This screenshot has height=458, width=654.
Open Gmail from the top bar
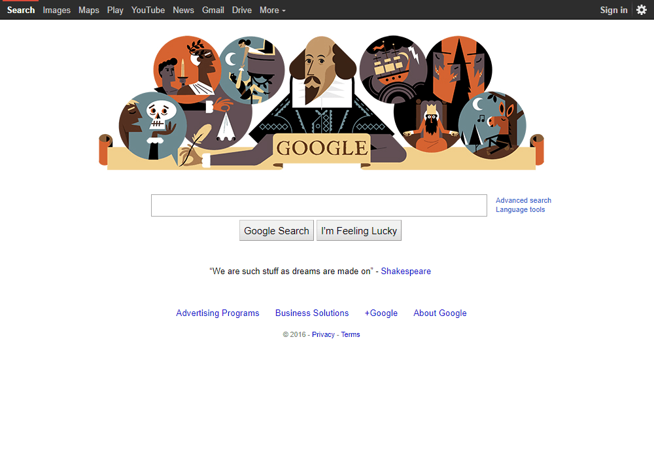(213, 10)
